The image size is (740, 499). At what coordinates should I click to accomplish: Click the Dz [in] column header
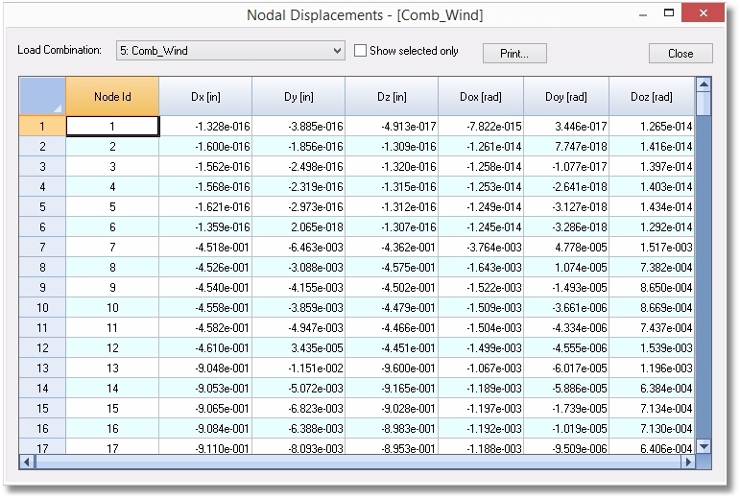click(x=392, y=96)
